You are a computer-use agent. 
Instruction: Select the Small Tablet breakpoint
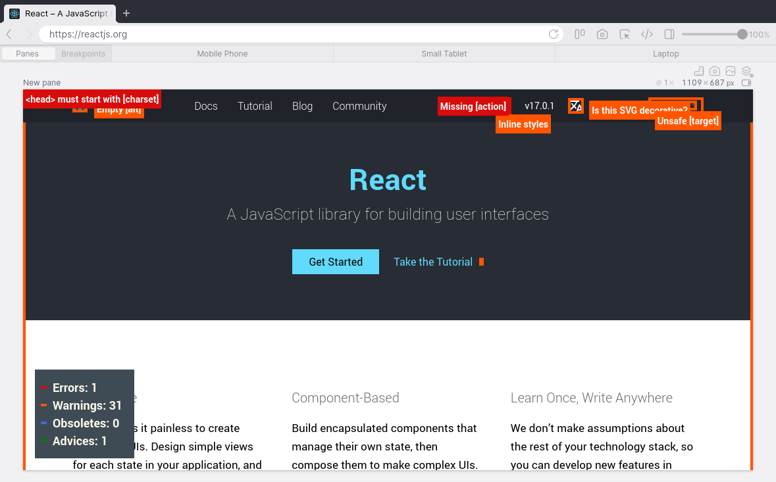tap(444, 53)
